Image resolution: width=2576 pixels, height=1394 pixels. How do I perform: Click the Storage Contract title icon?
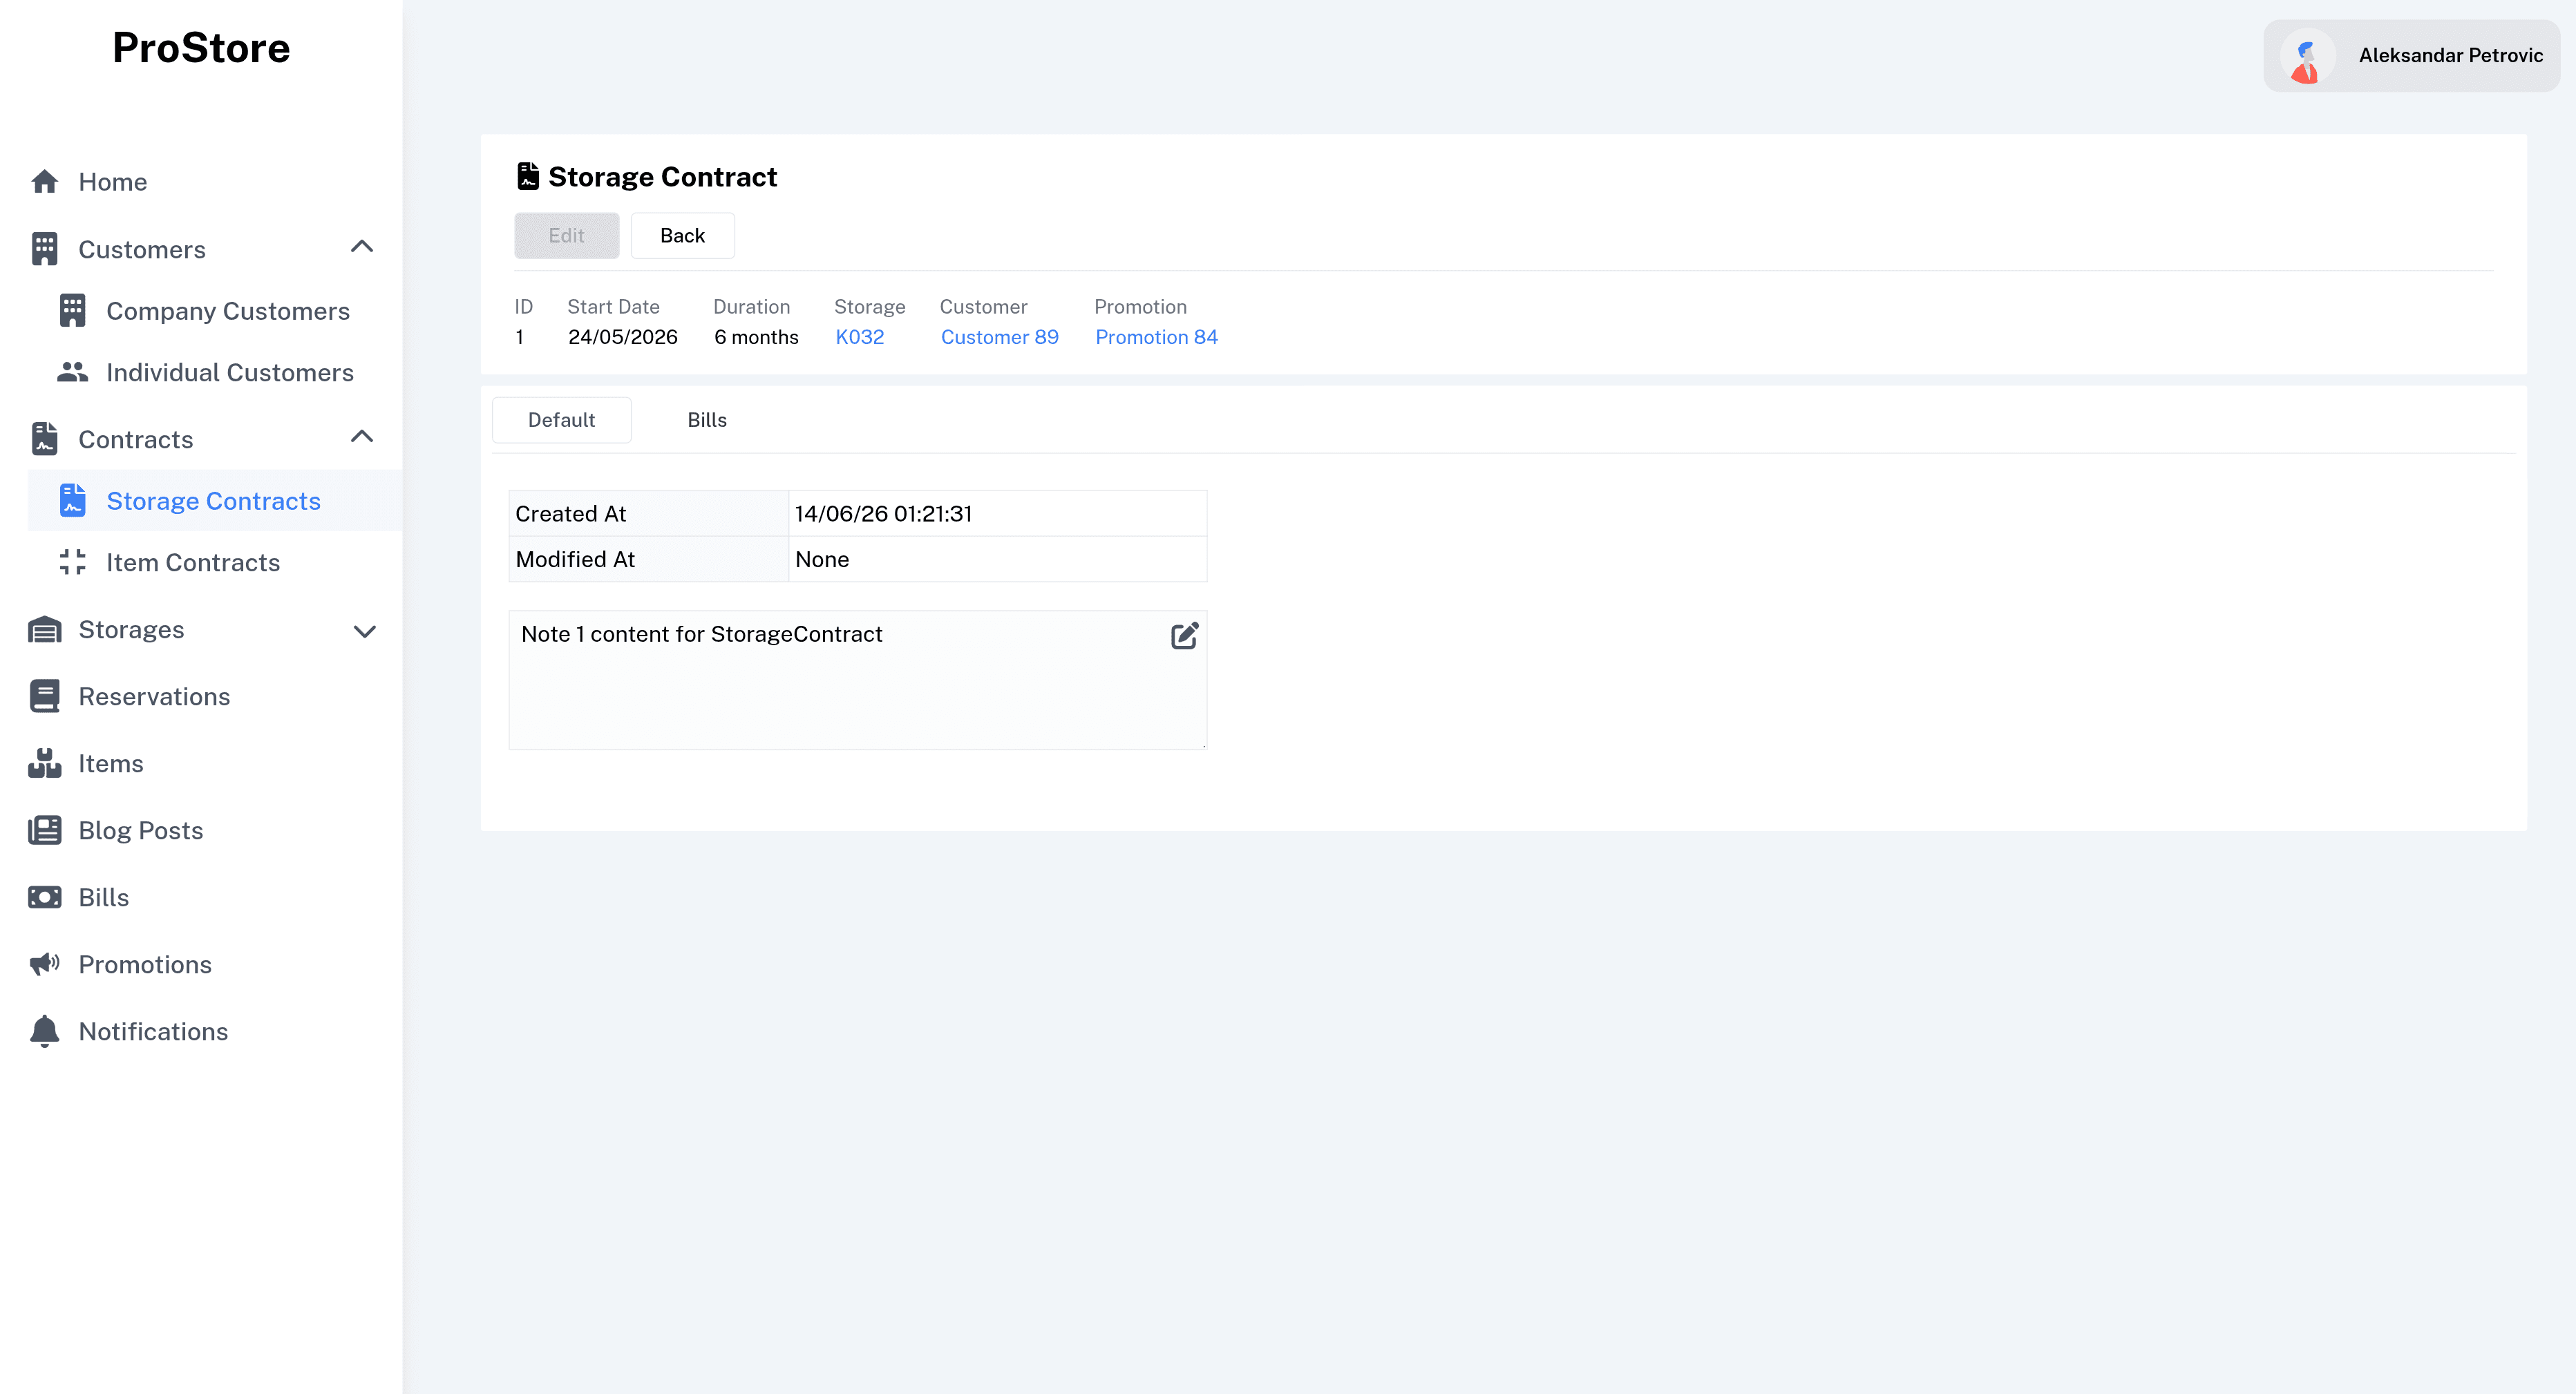click(x=527, y=176)
